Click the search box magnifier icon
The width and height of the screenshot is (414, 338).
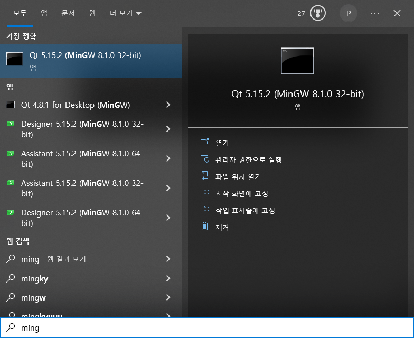coord(11,327)
